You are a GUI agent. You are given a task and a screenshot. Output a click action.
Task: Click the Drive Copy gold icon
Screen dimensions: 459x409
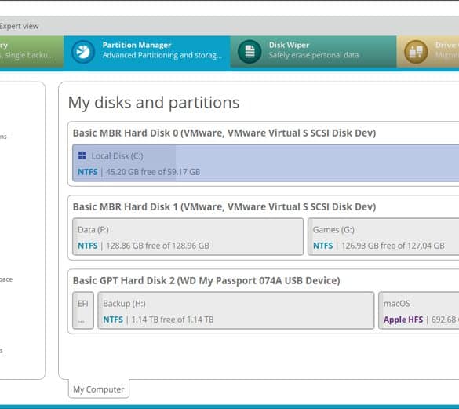[x=416, y=52]
